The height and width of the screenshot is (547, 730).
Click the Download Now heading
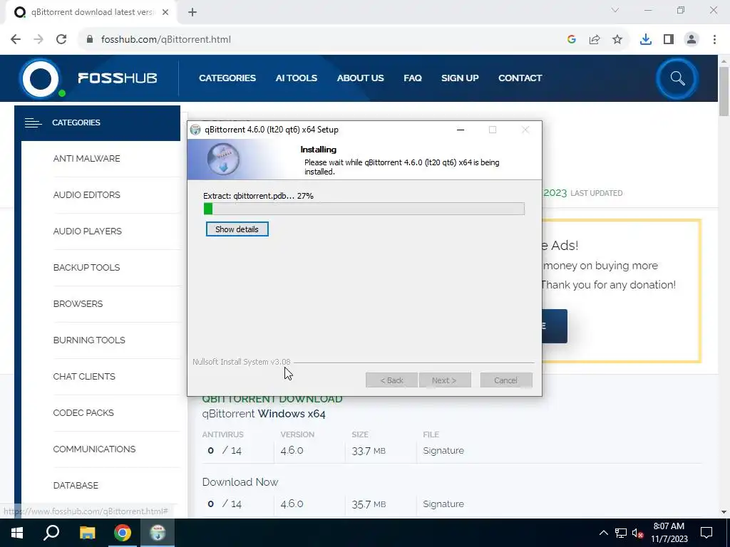[240, 482]
